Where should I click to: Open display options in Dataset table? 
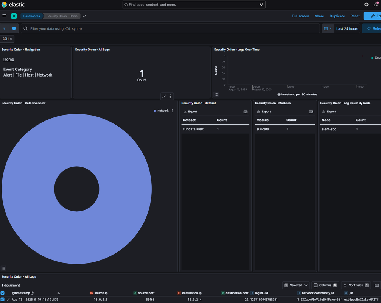246,112
